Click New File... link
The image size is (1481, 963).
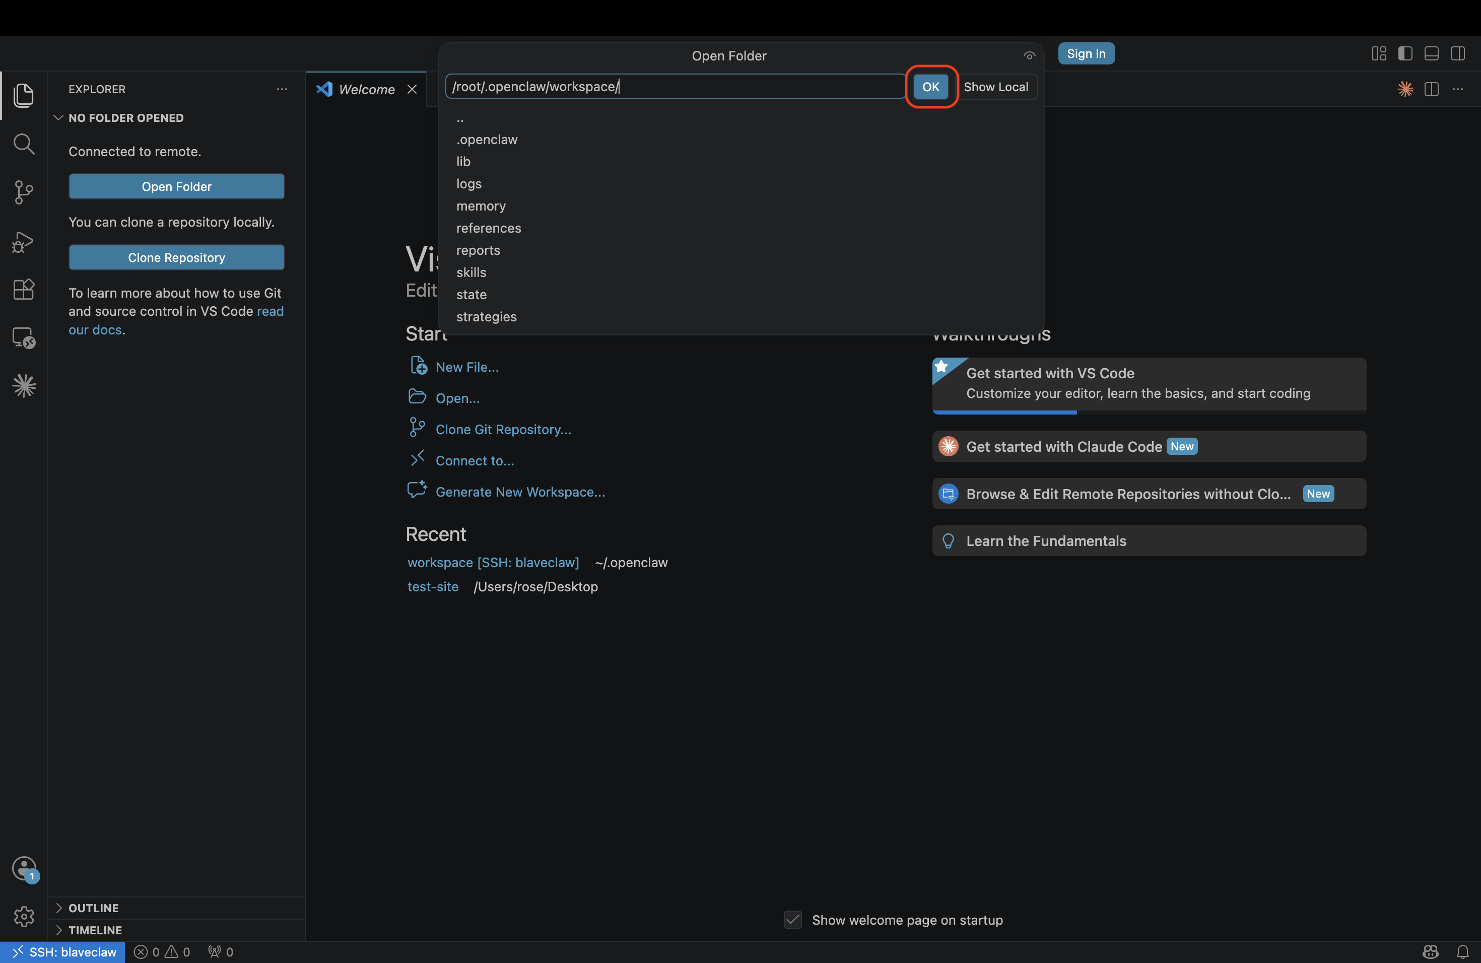[x=466, y=367]
